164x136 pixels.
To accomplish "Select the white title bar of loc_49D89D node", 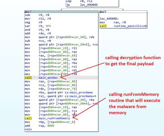I will (123, 12).
